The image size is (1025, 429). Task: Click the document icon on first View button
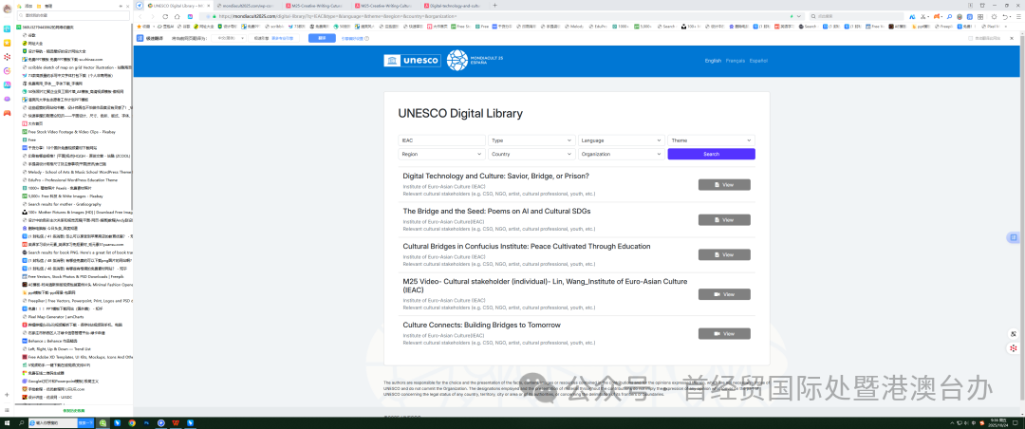tap(717, 185)
